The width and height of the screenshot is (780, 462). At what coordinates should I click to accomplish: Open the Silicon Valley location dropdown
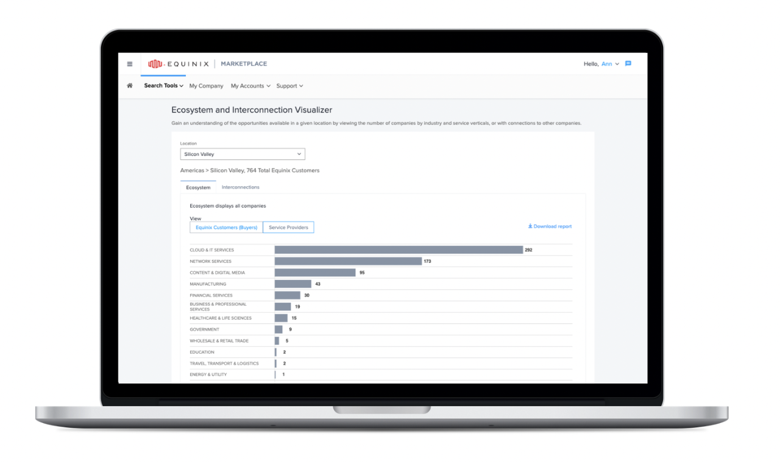click(x=243, y=155)
